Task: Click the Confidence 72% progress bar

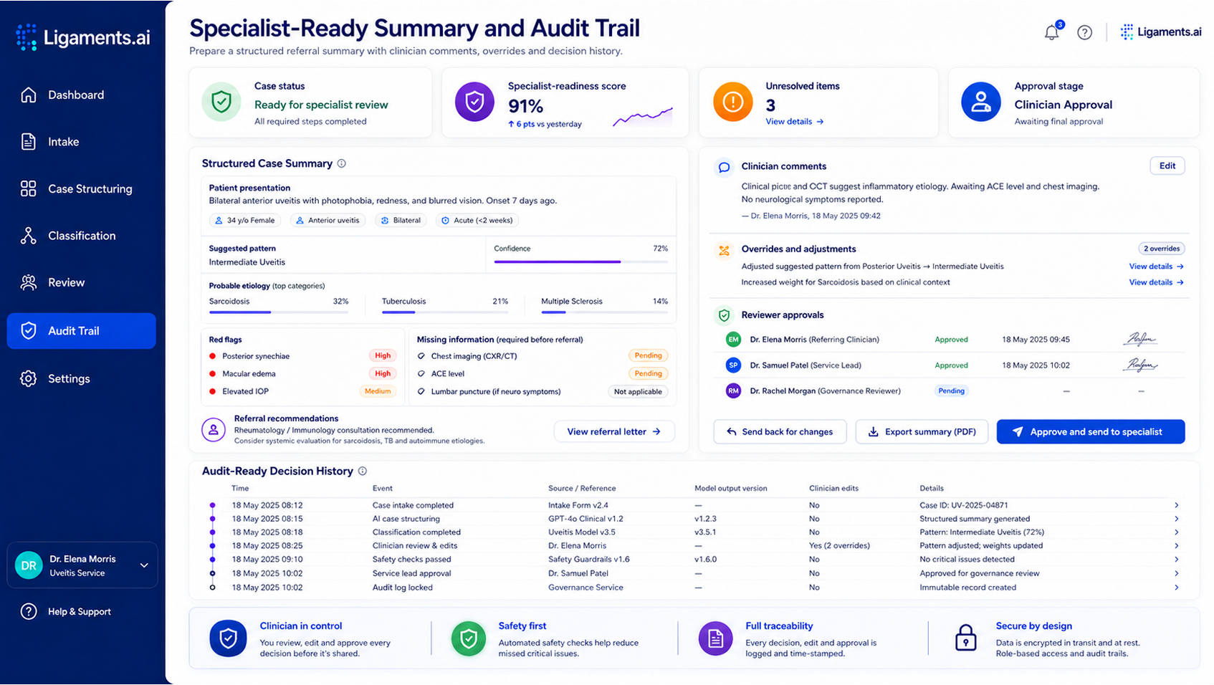Action: (x=580, y=262)
